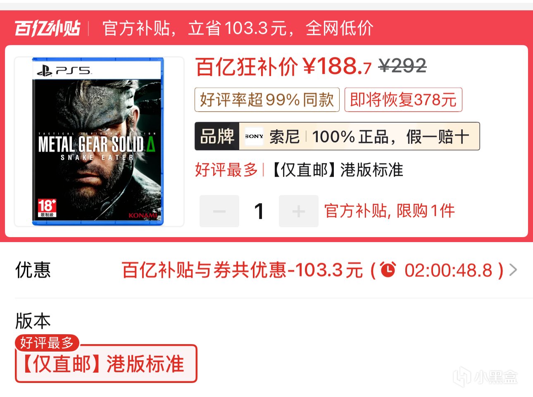Expand discount details with the right chevron
Viewport: 533px width, 397px height.
pyautogui.click(x=513, y=270)
